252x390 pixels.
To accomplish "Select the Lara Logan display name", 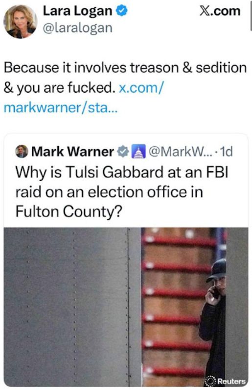I will 77,11.
